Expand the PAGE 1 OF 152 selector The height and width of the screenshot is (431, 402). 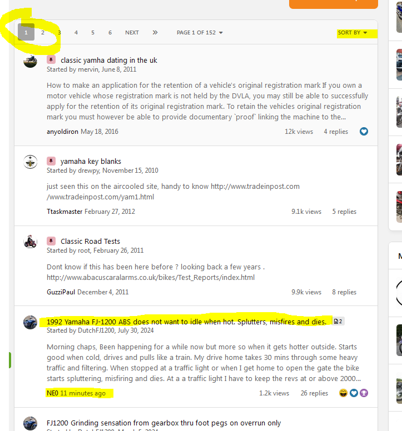coord(200,32)
